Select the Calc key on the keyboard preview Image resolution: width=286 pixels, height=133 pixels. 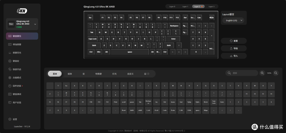[199, 18]
